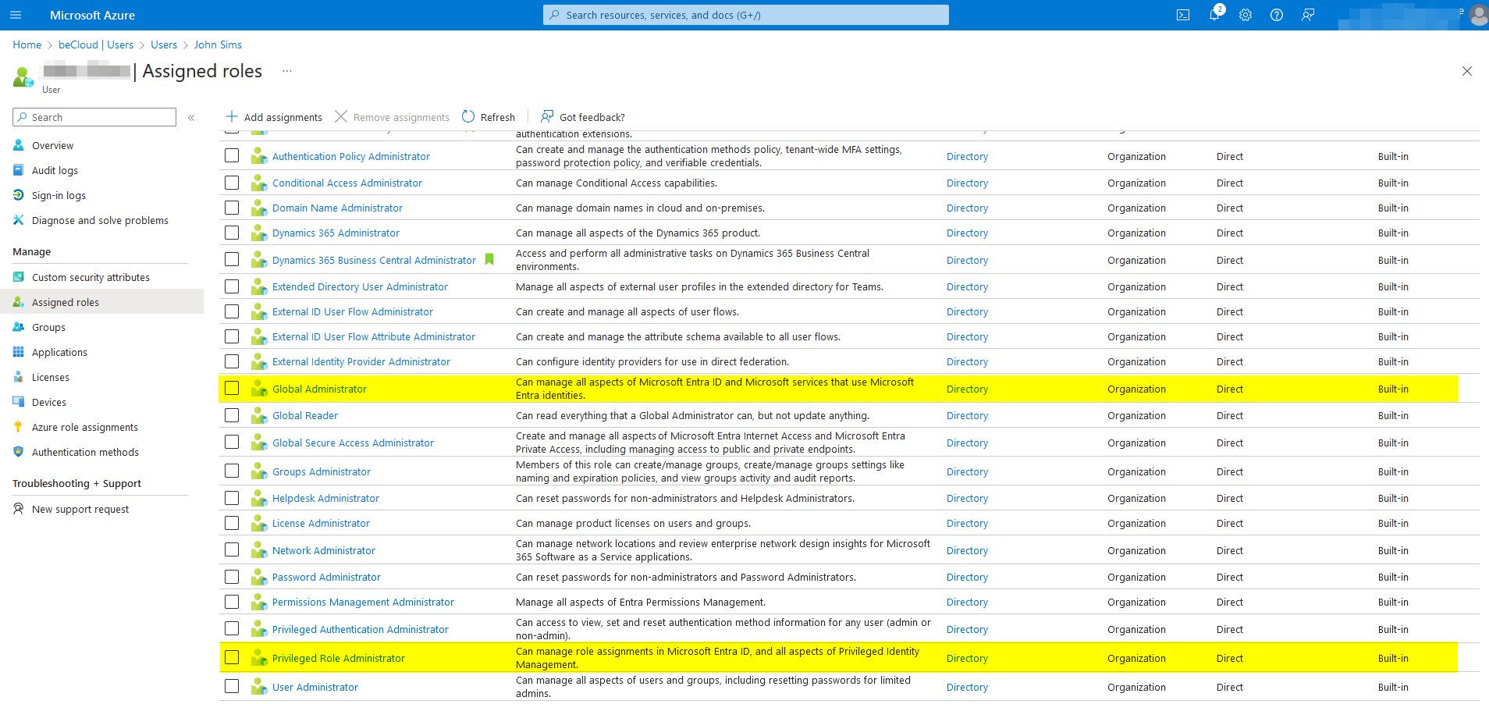Open Cloud Shell from the top bar
Screen dimensions: 1489x704
1183,15
